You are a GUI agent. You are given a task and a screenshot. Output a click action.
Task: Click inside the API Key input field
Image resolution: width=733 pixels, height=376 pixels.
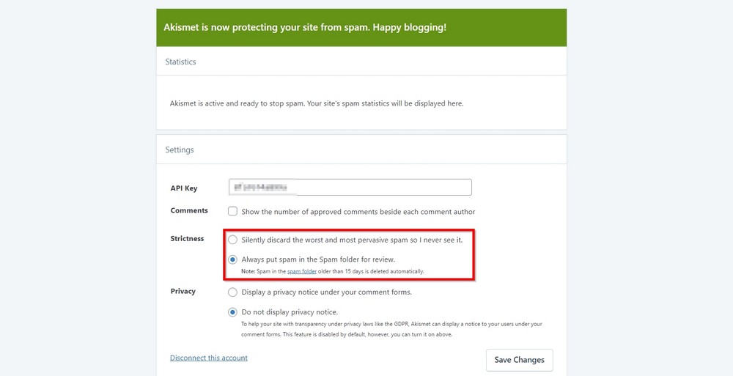[x=350, y=187]
